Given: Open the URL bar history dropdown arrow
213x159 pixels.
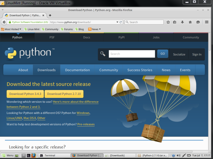Looking at the screenshot, I should [x=117, y=22].
